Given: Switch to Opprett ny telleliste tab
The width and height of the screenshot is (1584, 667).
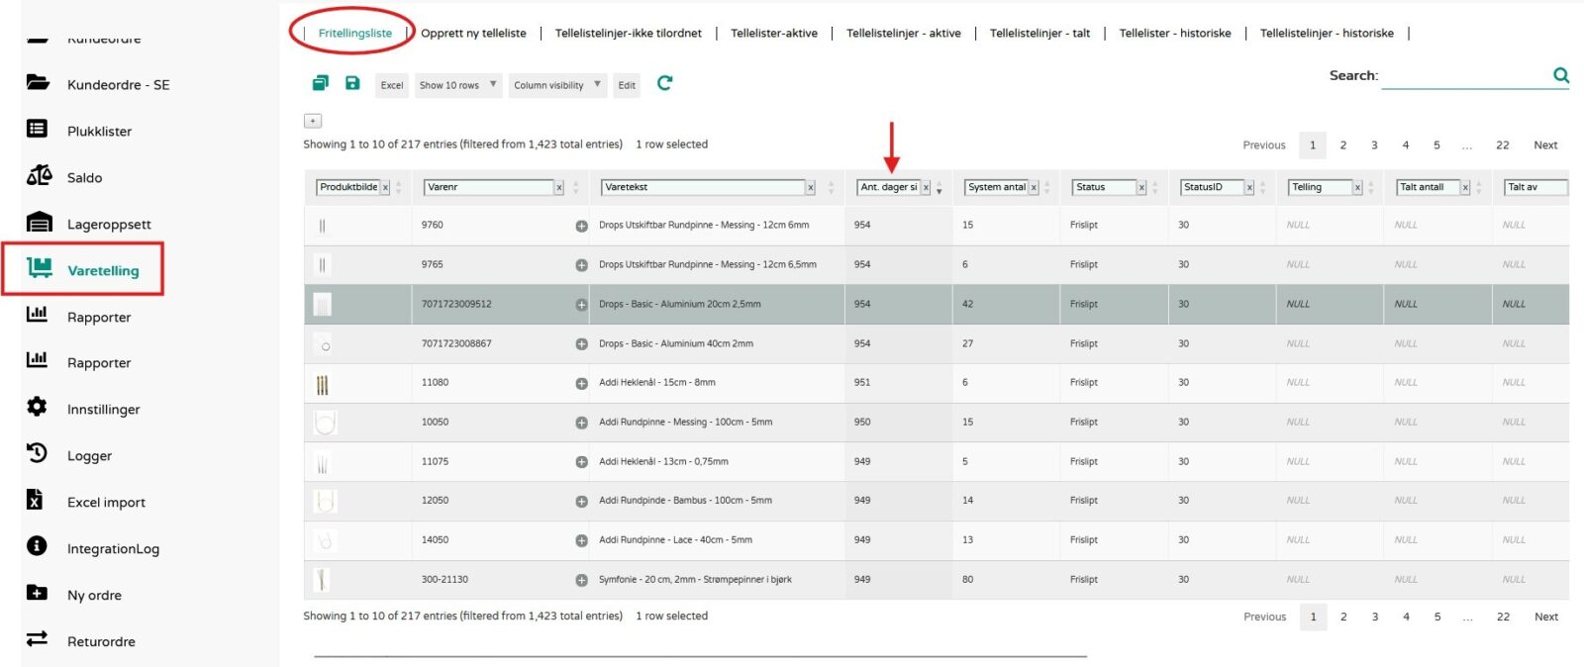Looking at the screenshot, I should [x=473, y=33].
